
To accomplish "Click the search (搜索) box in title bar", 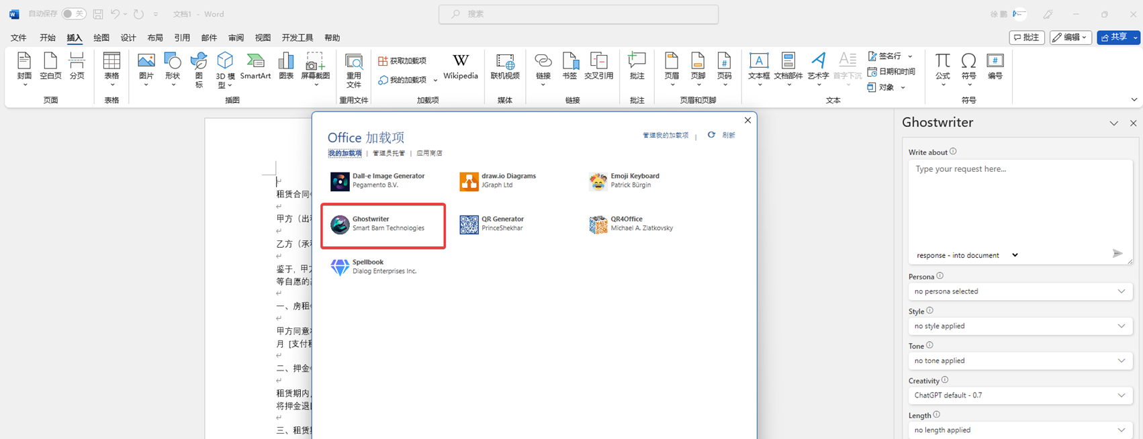I will [579, 14].
